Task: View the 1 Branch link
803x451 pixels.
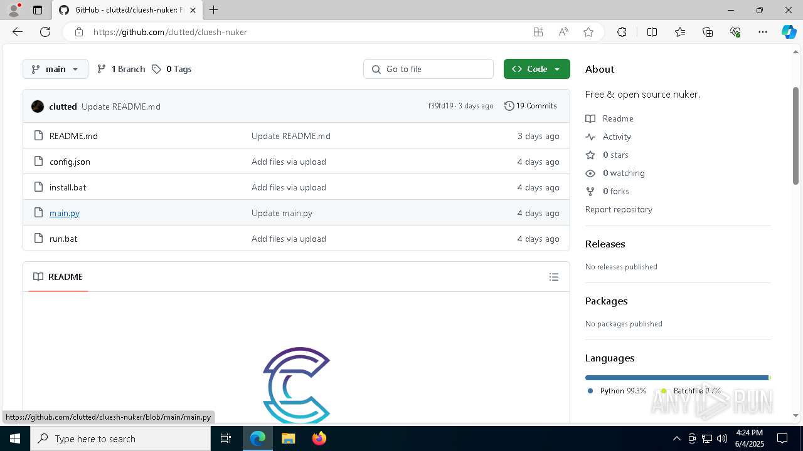Action: 121,69
